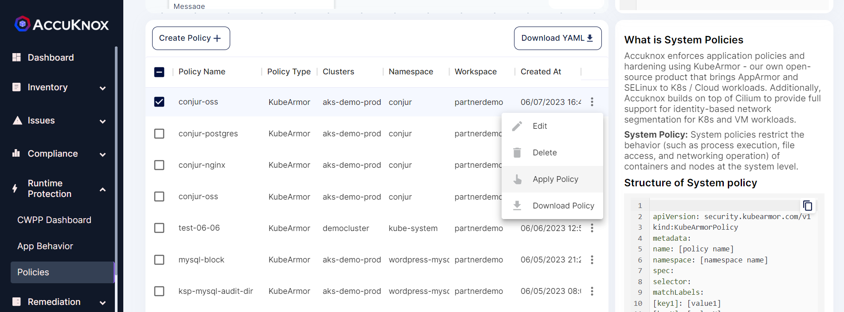Check the conjur-postgres policy checkbox

159,134
